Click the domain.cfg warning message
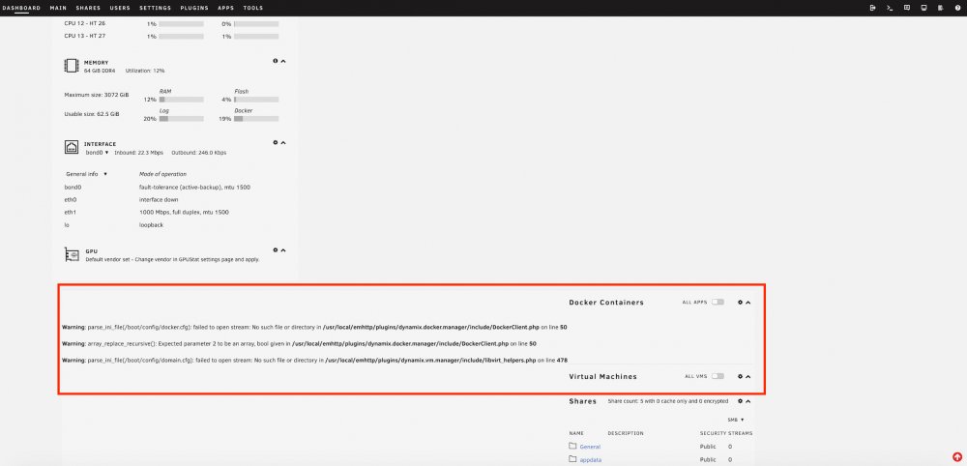Image resolution: width=967 pixels, height=466 pixels. point(314,360)
